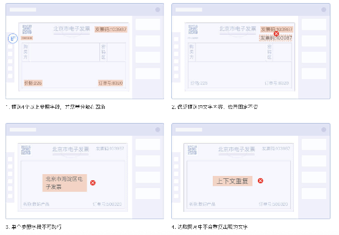339x235 pixels.
Task: Click faded 价格:225 text in panel 2
Action: [x=199, y=83]
